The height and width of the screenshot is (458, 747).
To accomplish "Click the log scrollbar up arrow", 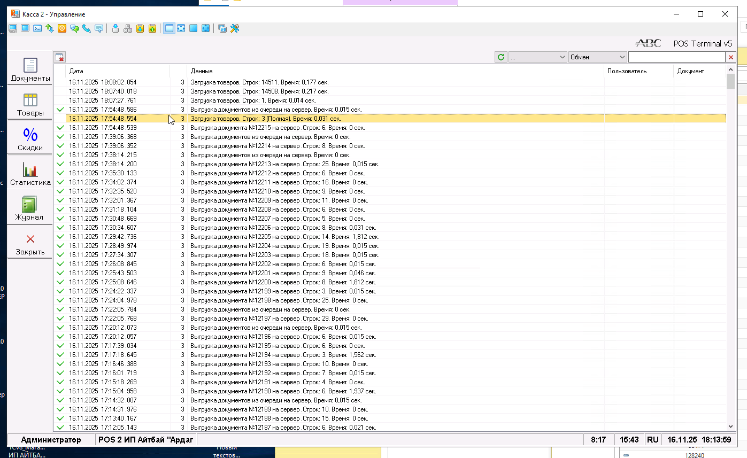I will [731, 69].
